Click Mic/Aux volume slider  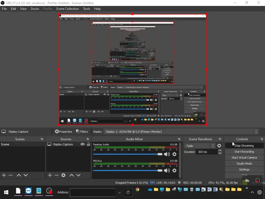pyautogui.click(x=128, y=170)
